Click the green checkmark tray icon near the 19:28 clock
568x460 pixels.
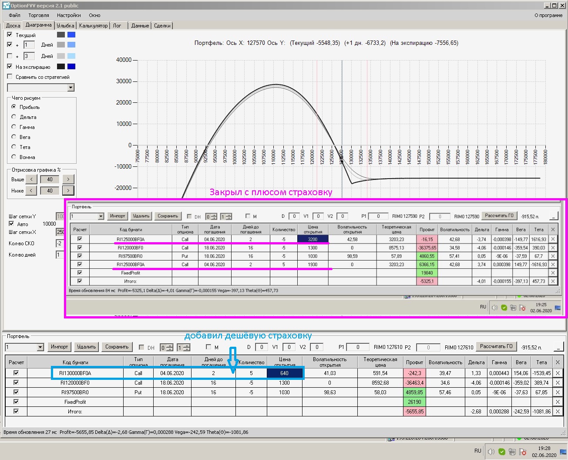(502, 452)
